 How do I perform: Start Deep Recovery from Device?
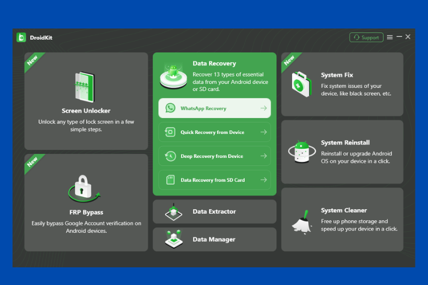(x=215, y=156)
